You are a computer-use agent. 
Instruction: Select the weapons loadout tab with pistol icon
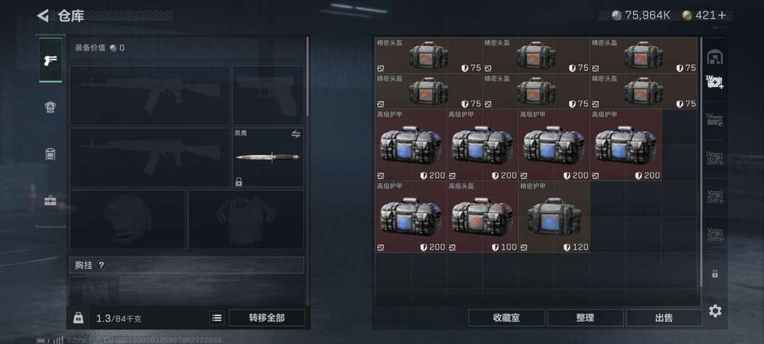pos(50,60)
